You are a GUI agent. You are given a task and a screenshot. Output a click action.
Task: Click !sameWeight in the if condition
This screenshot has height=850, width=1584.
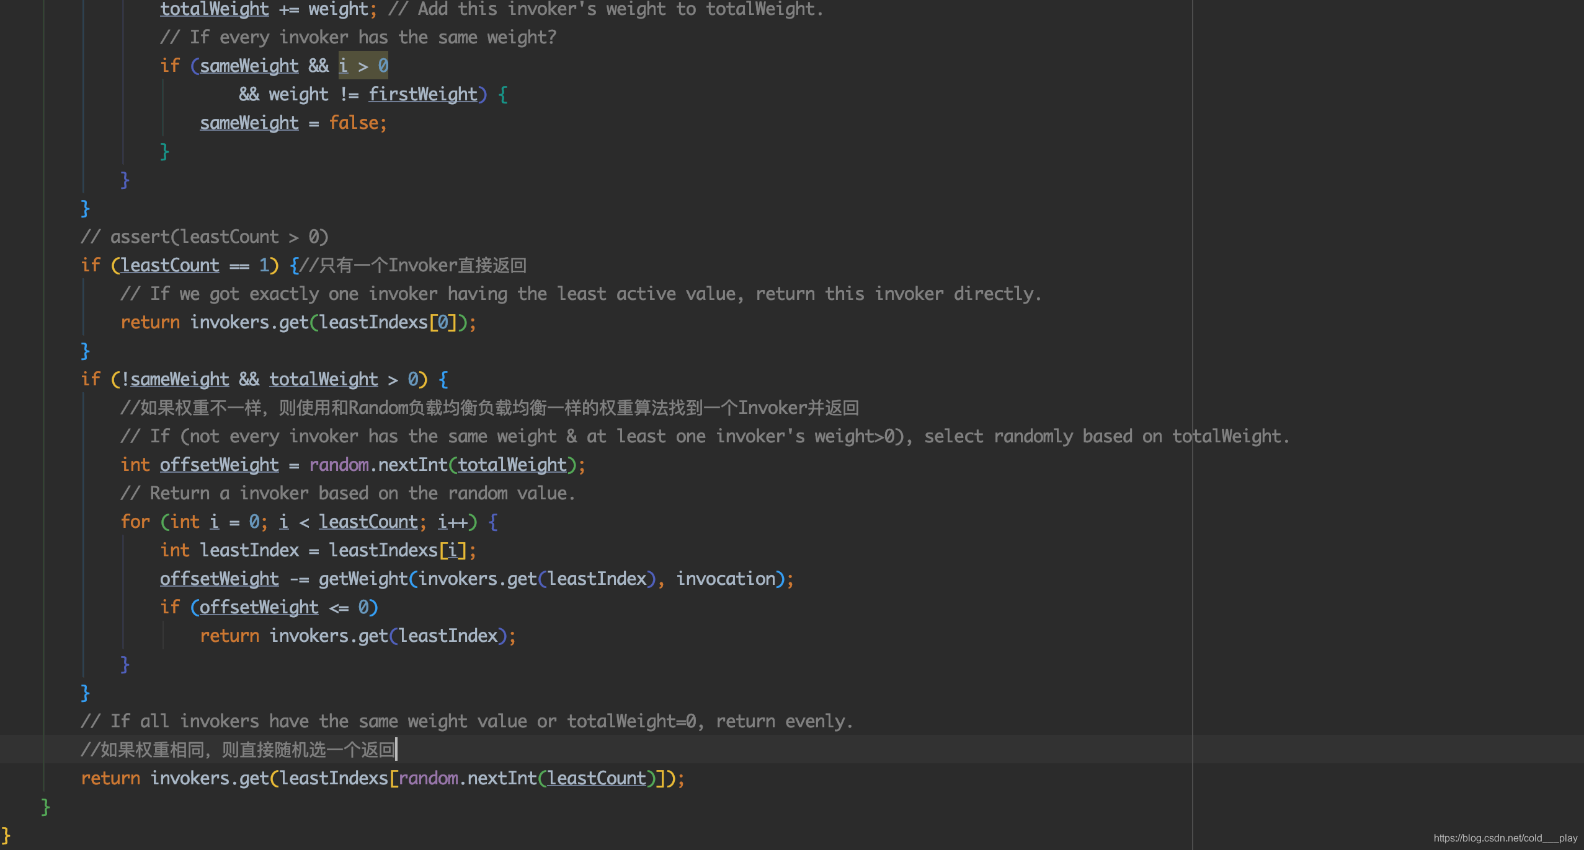coord(175,379)
